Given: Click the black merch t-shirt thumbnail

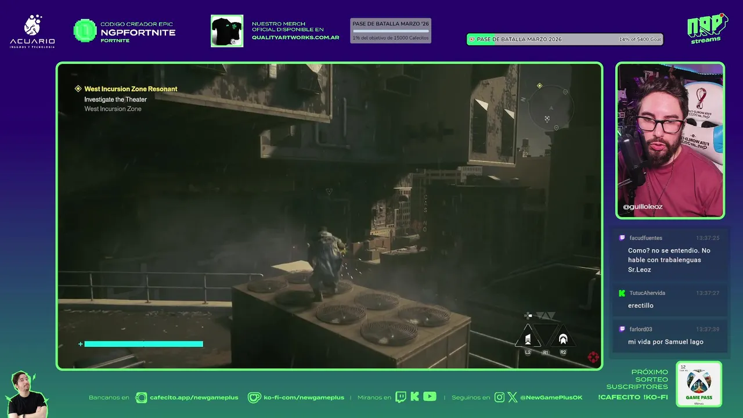Looking at the screenshot, I should pos(227,31).
